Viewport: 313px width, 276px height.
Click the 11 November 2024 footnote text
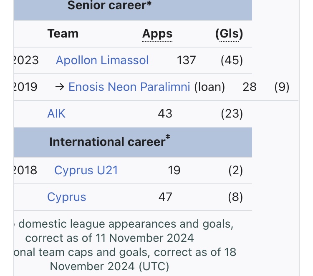(109, 238)
